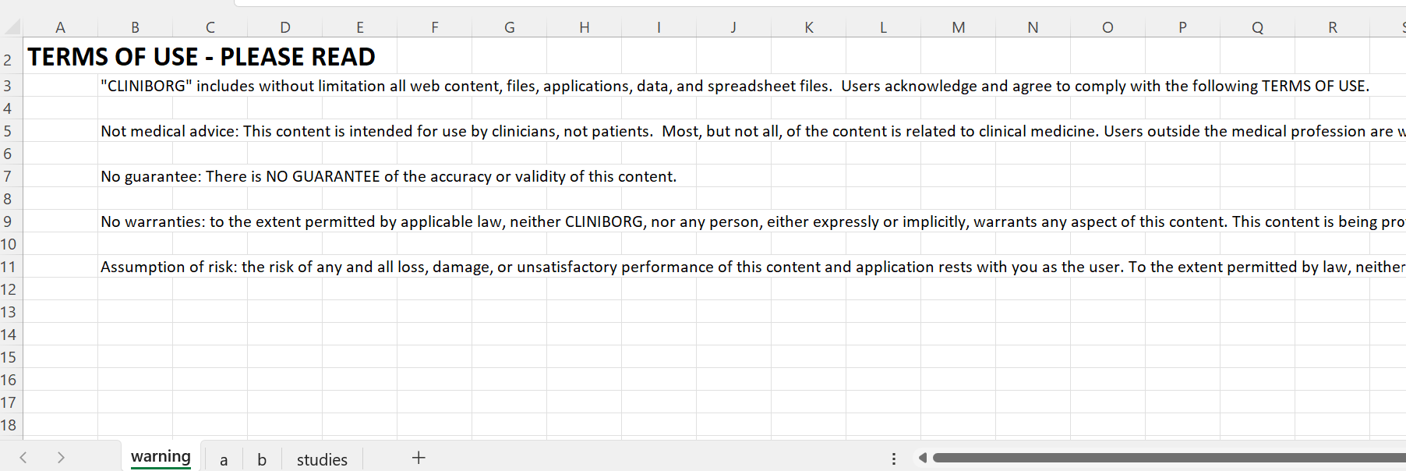
Task: Select row 4 header
Action: (11, 108)
